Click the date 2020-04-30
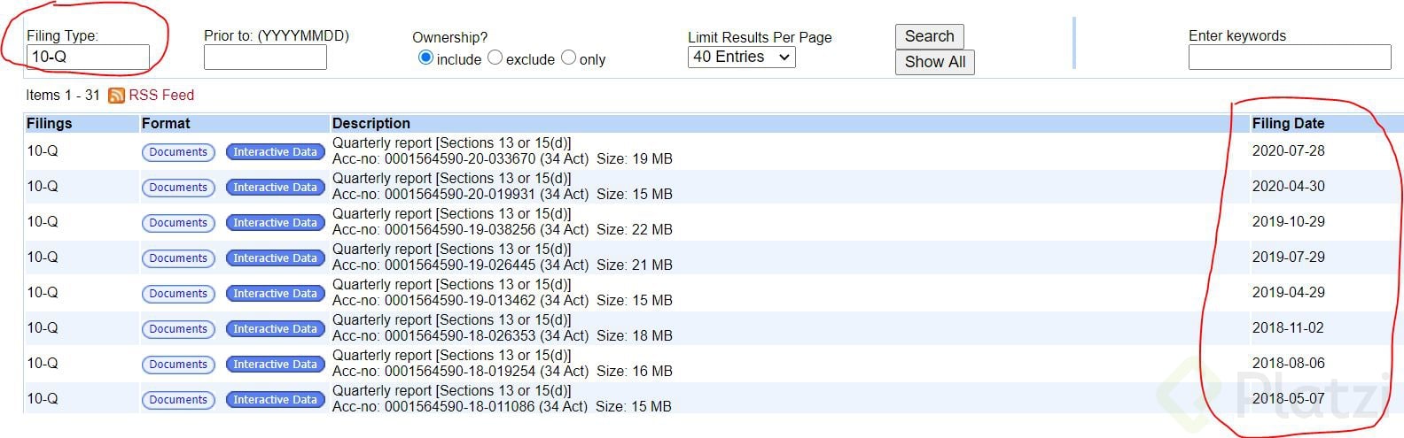 click(x=1288, y=187)
